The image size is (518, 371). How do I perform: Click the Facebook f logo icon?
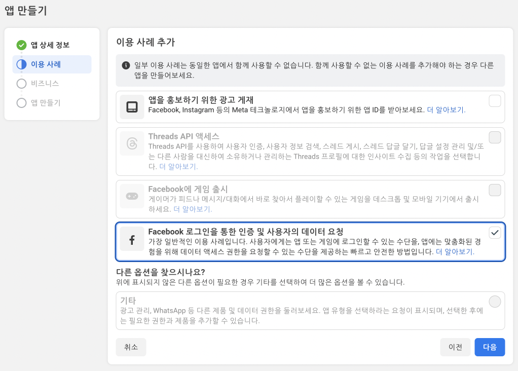(132, 239)
